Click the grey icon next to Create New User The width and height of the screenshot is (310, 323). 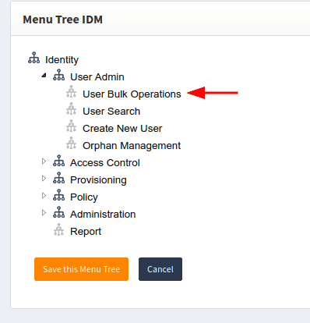click(72, 126)
